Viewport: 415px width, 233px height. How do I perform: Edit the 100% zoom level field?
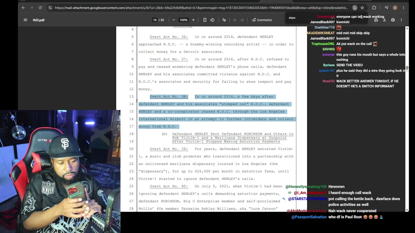pos(184,20)
